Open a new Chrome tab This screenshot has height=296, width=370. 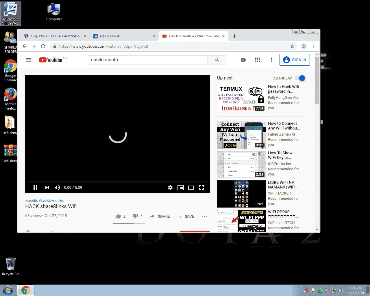[x=234, y=36]
